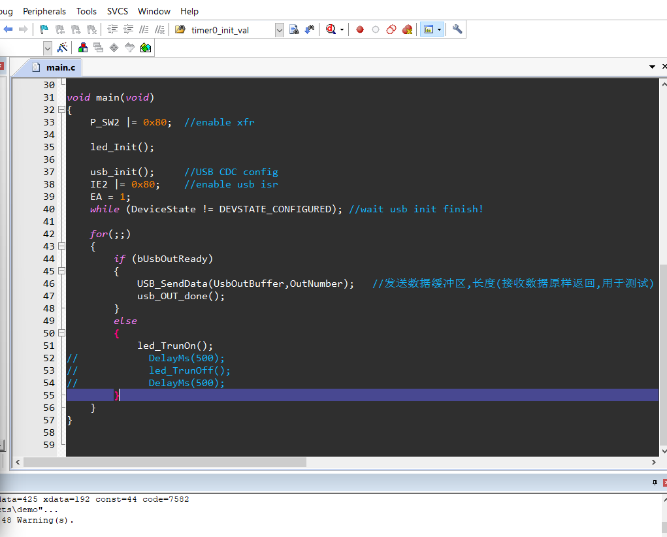Launch the Pack Installer
Screen dimensions: 667x537
[x=146, y=47]
